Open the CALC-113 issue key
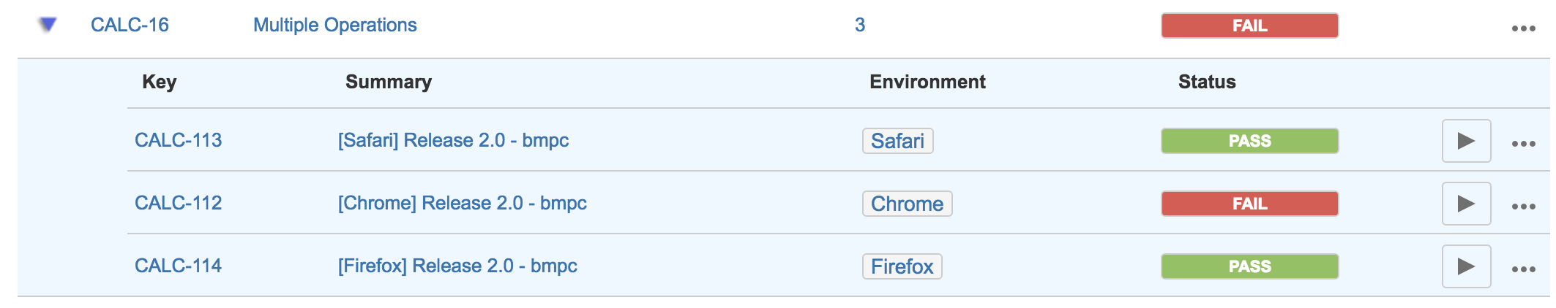1556x308 pixels. [178, 140]
